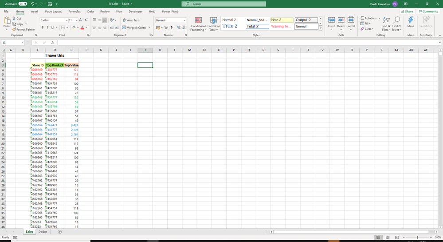Open Ideas lightning bolt
This screenshot has width=443, height=242.
[x=411, y=20]
